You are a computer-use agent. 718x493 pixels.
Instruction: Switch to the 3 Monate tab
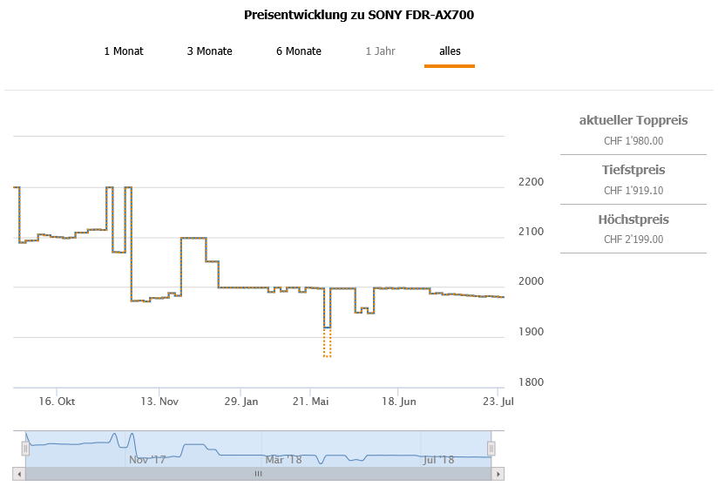click(209, 51)
